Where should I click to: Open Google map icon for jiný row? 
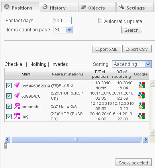[141, 116]
